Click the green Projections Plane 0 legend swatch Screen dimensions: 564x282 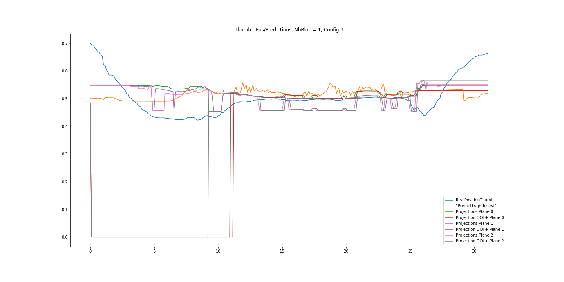(x=449, y=212)
